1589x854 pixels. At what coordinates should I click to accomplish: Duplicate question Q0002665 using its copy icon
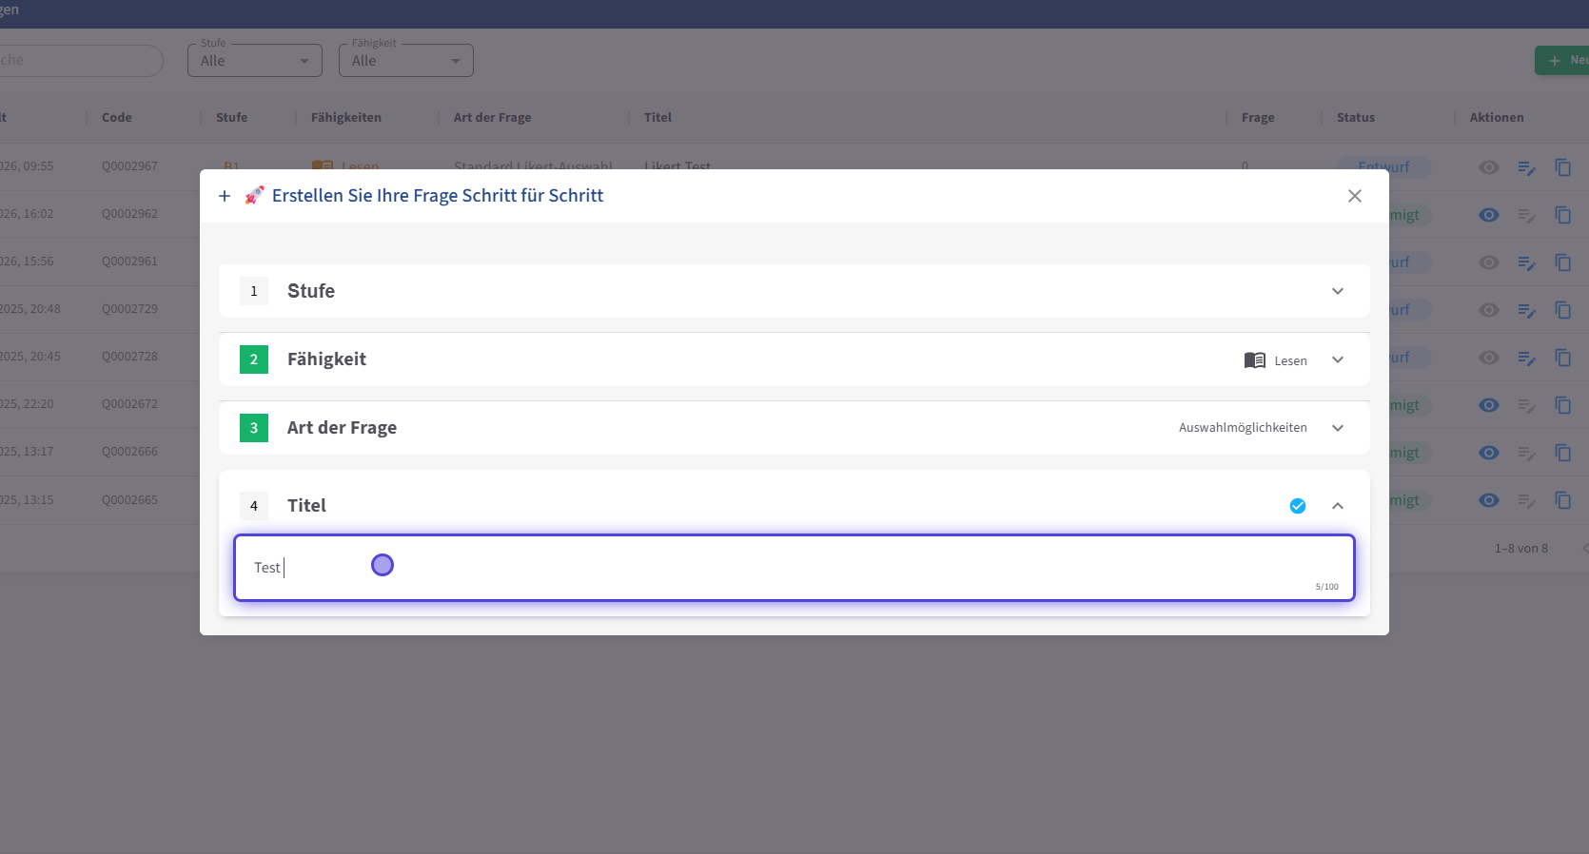[1562, 500]
